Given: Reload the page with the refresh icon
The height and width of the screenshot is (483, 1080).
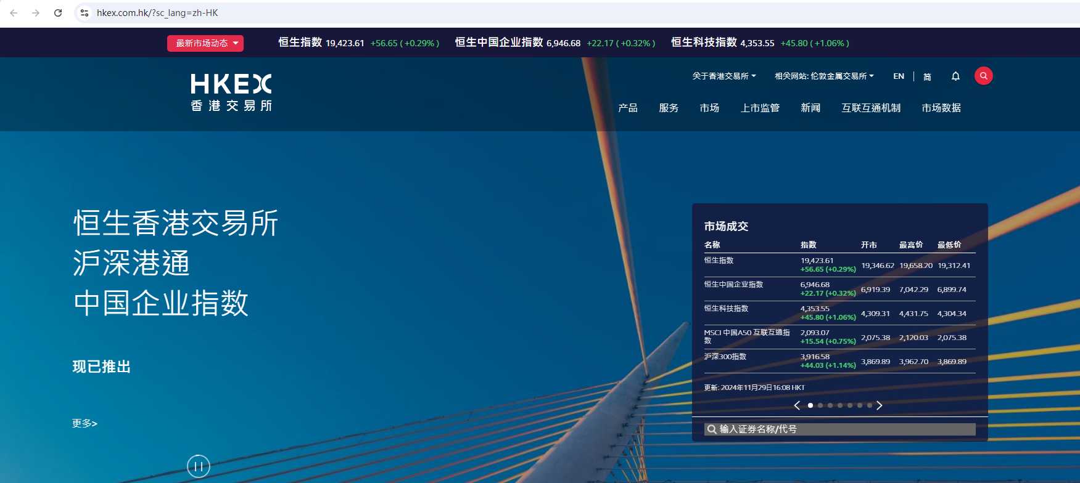Looking at the screenshot, I should pyautogui.click(x=58, y=13).
